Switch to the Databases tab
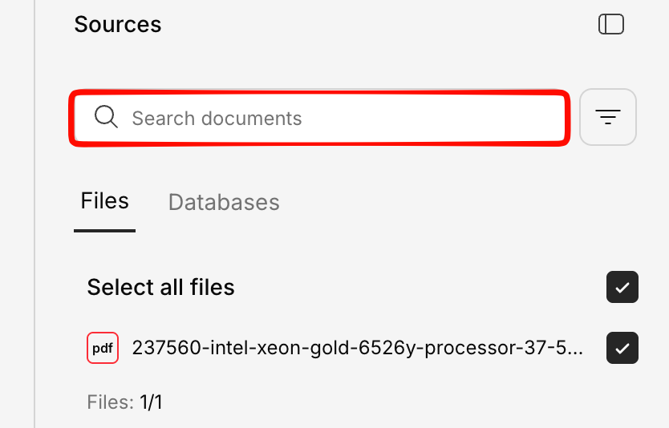Screen dimensions: 669x428 point(224,202)
